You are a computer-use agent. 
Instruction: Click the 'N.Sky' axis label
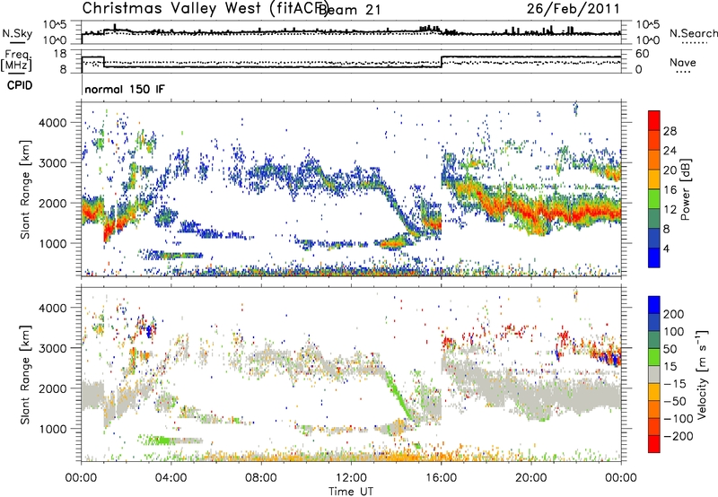[x=17, y=33]
